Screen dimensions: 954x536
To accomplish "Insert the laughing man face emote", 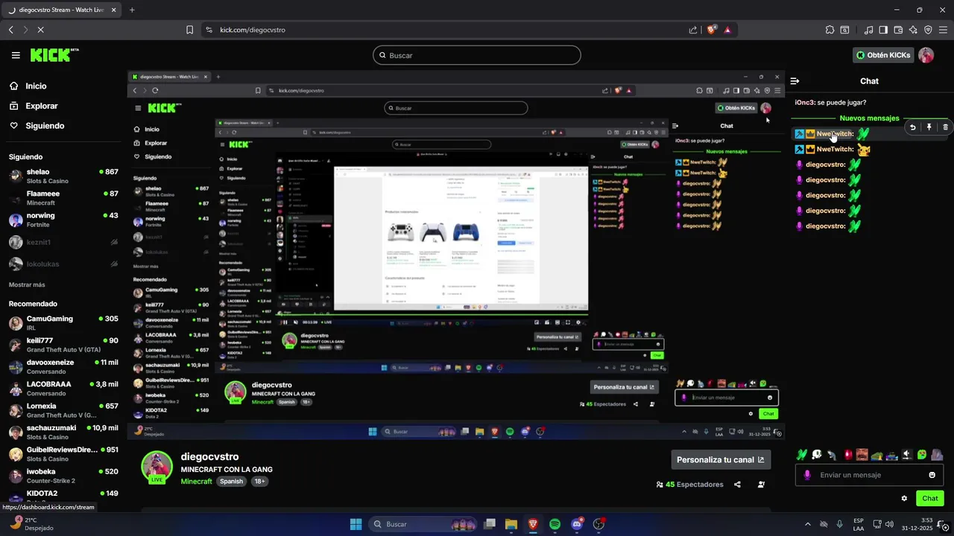I will click(x=862, y=455).
